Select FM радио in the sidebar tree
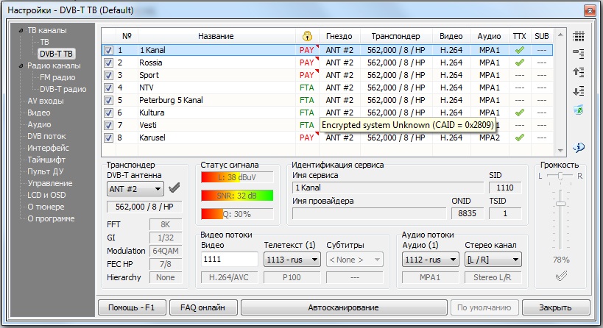 point(58,77)
